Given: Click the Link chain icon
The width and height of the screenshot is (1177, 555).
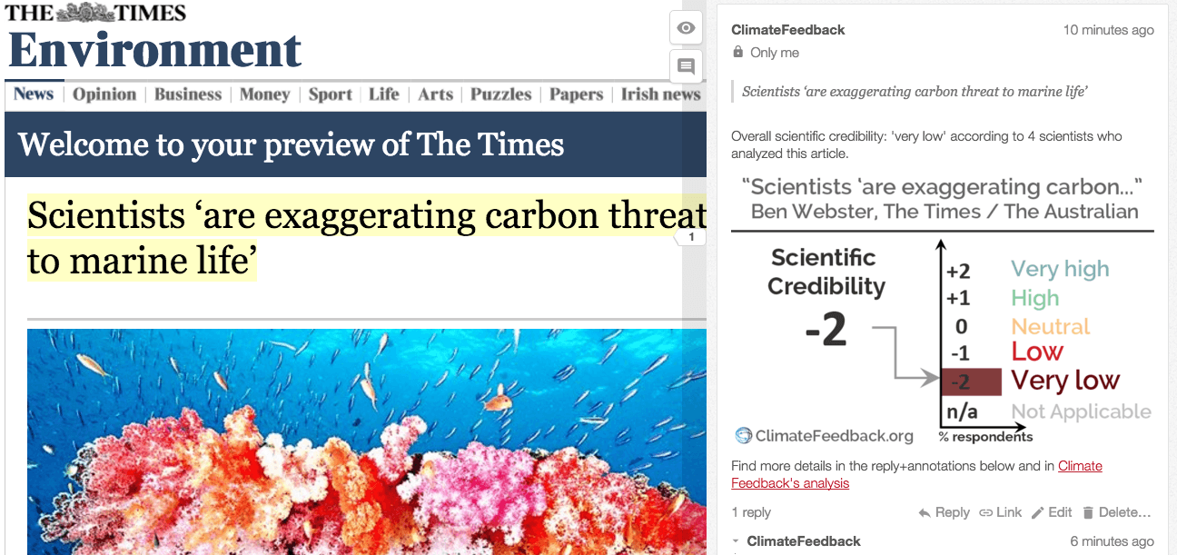Looking at the screenshot, I should (x=985, y=513).
